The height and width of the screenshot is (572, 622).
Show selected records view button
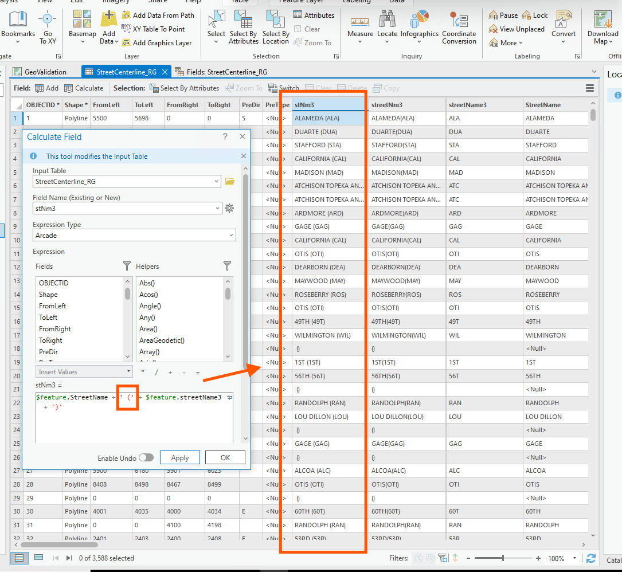point(38,558)
